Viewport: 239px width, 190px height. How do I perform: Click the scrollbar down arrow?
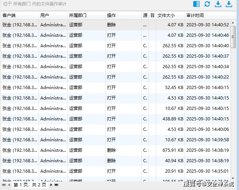click(233, 178)
